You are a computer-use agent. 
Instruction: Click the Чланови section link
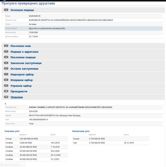(x=16, y=97)
